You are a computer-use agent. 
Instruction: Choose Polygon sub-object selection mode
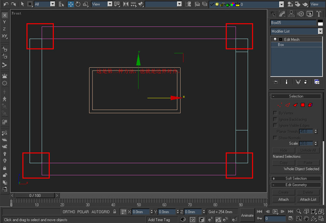click(303, 105)
